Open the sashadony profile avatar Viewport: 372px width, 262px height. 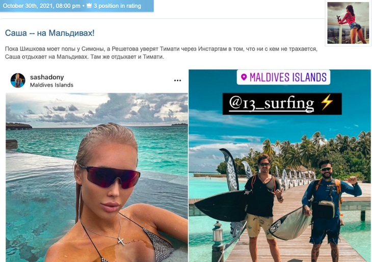pos(18,81)
